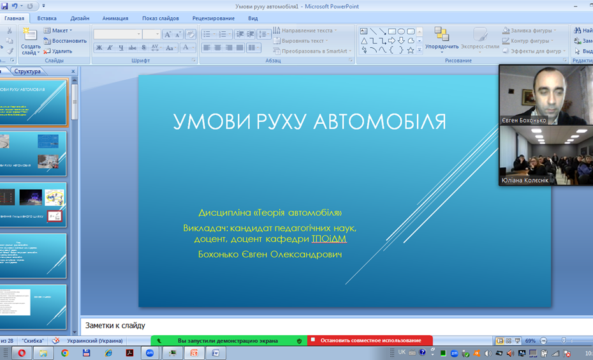This screenshot has width=593, height=360.
Task: Click the Восстановить button in Slides group
Action: point(65,41)
